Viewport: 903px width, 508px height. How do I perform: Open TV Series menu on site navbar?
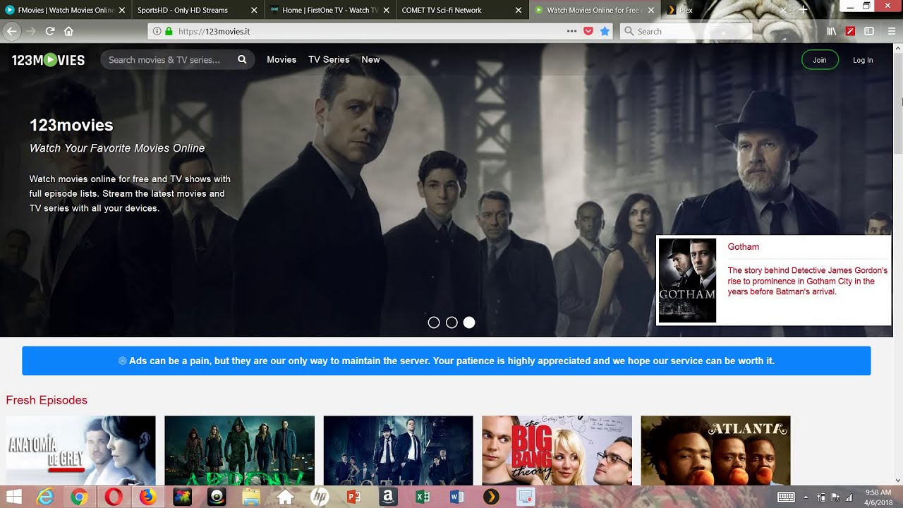pyautogui.click(x=329, y=60)
